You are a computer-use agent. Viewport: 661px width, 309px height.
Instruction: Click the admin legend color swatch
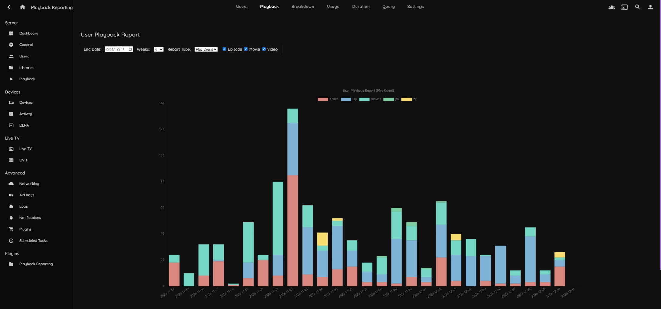tap(323, 99)
